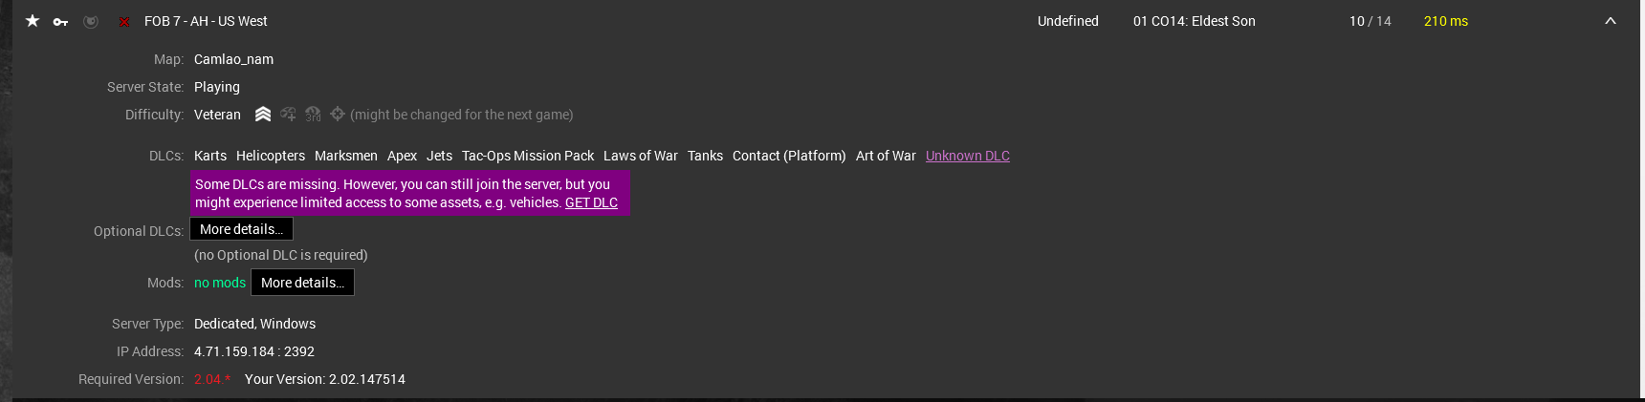Open the Unknown DLC link
The height and width of the screenshot is (402, 1645).
[x=968, y=156]
